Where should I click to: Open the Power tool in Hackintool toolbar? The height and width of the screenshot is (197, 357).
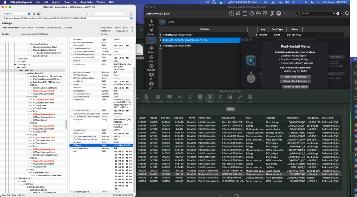[220, 98]
